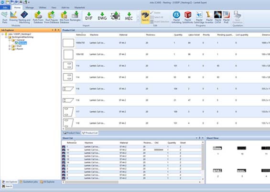
Task: Open Flex3d SolidWorks program
Action: pyautogui.click(x=188, y=17)
